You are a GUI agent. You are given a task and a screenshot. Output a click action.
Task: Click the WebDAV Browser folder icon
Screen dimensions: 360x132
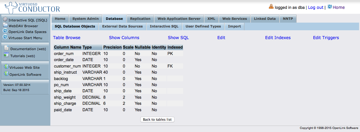pyautogui.click(x=5, y=25)
